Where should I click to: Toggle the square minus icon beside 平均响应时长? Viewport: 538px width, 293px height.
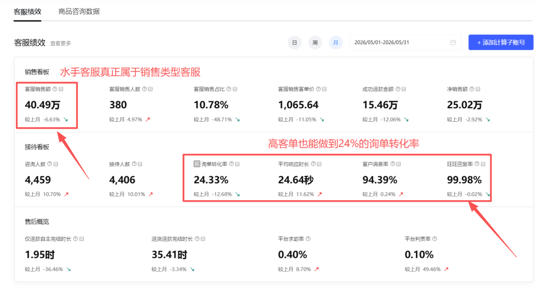point(319,164)
